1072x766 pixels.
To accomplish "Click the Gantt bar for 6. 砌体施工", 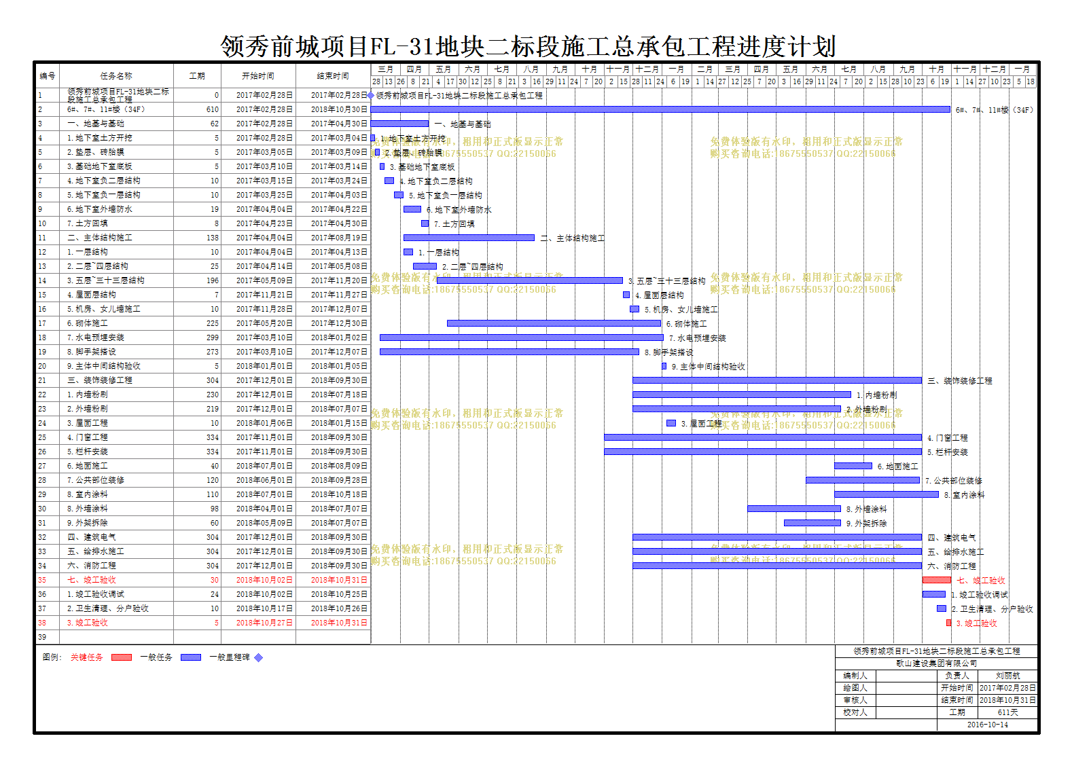I will (x=554, y=323).
